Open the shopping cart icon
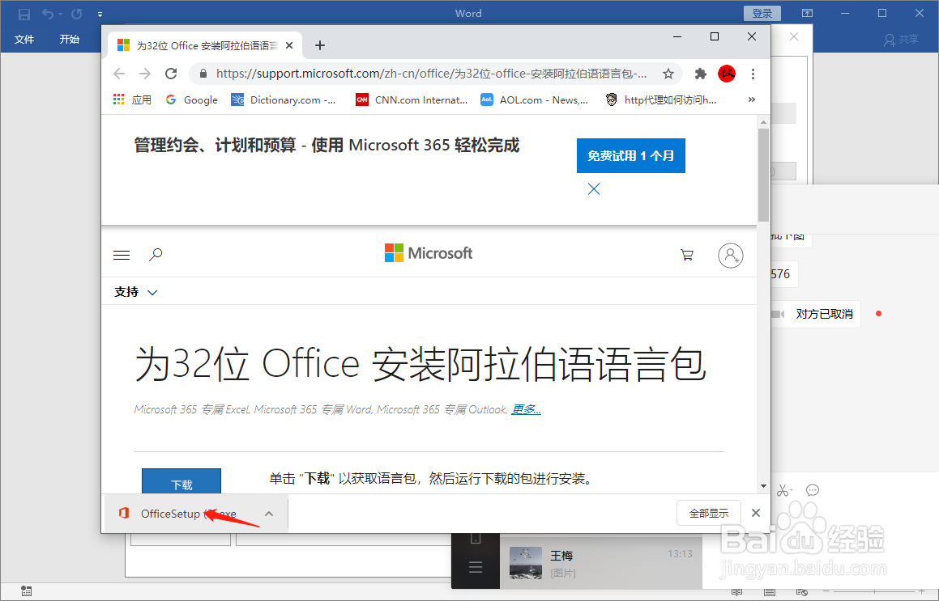 click(687, 256)
